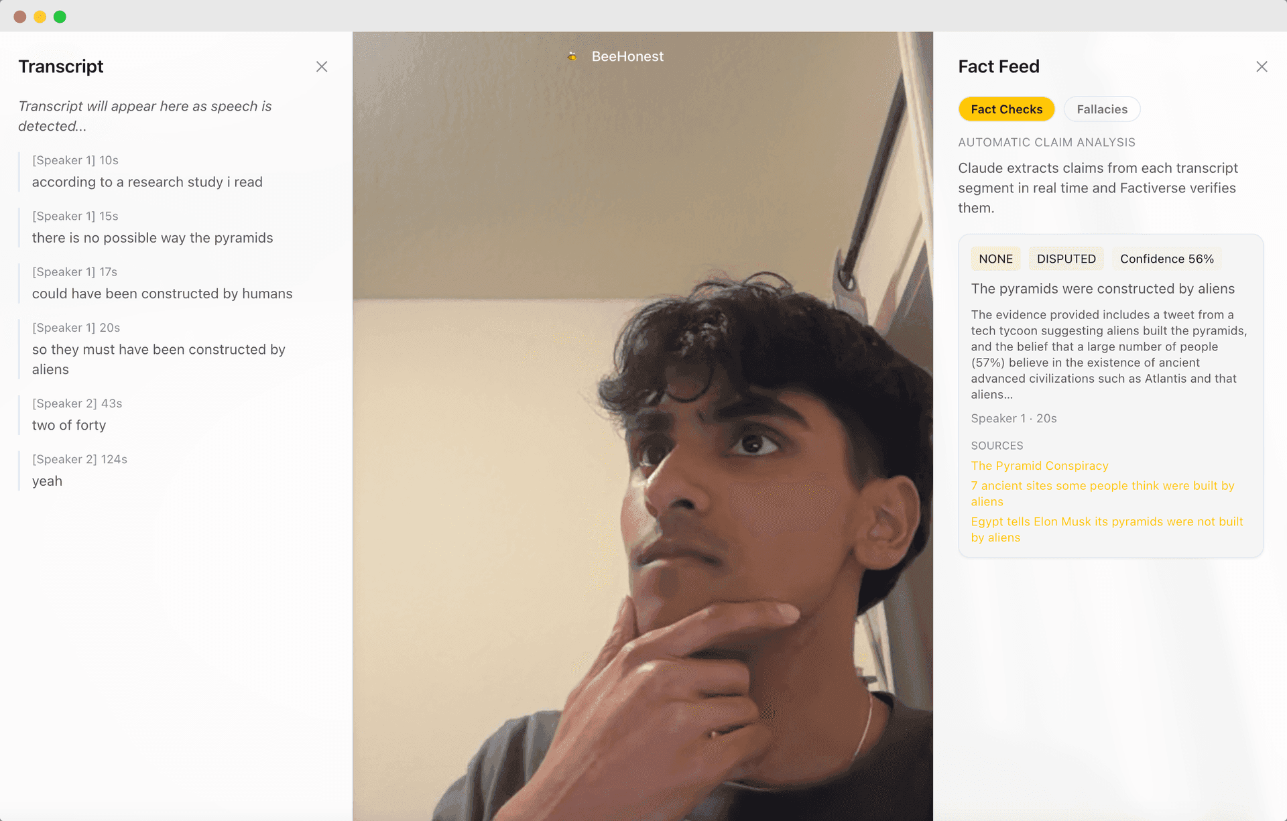
Task: Click the NONE label badge
Action: 995,259
